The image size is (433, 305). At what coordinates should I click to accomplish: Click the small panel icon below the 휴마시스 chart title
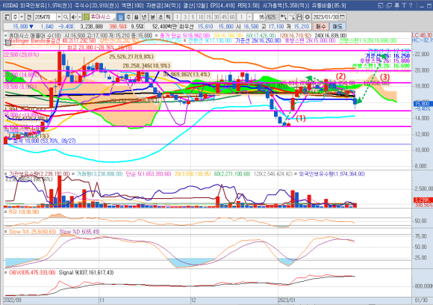pos(8,43)
